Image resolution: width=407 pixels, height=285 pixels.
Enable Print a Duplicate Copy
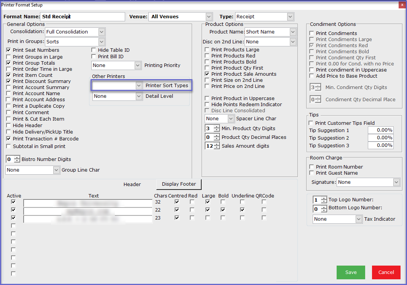pyautogui.click(x=9, y=106)
